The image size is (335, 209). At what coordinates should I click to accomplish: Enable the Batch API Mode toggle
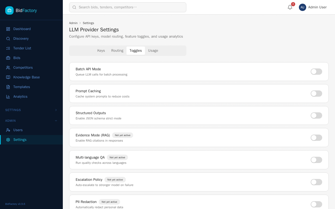[x=316, y=72]
